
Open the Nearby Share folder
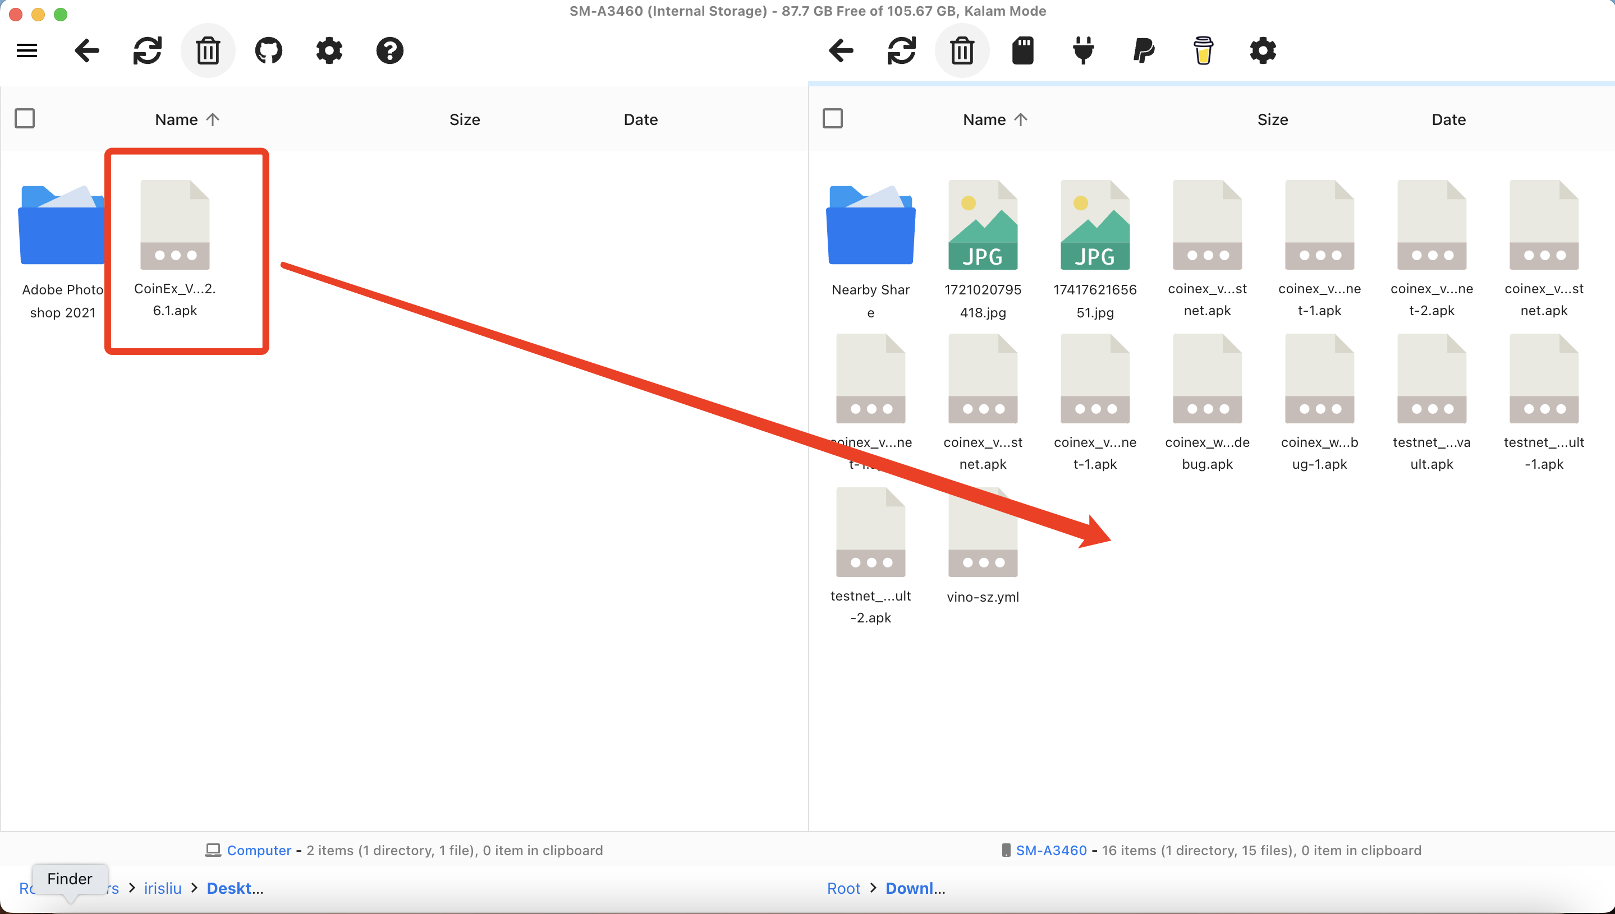[871, 251]
